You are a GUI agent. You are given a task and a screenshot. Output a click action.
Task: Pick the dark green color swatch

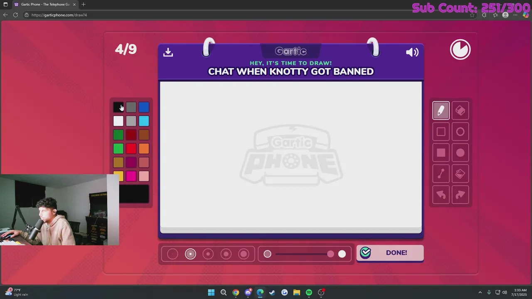pyautogui.click(x=118, y=135)
